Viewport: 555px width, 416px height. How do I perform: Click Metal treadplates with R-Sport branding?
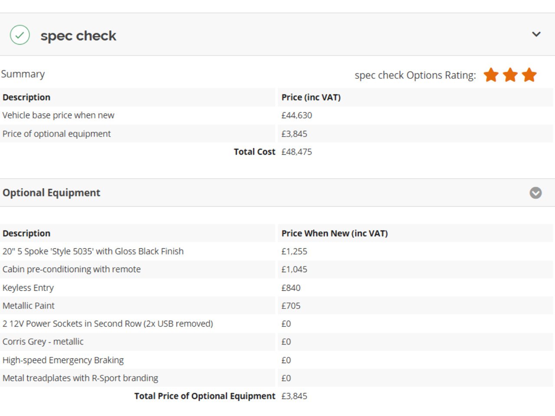(x=80, y=378)
